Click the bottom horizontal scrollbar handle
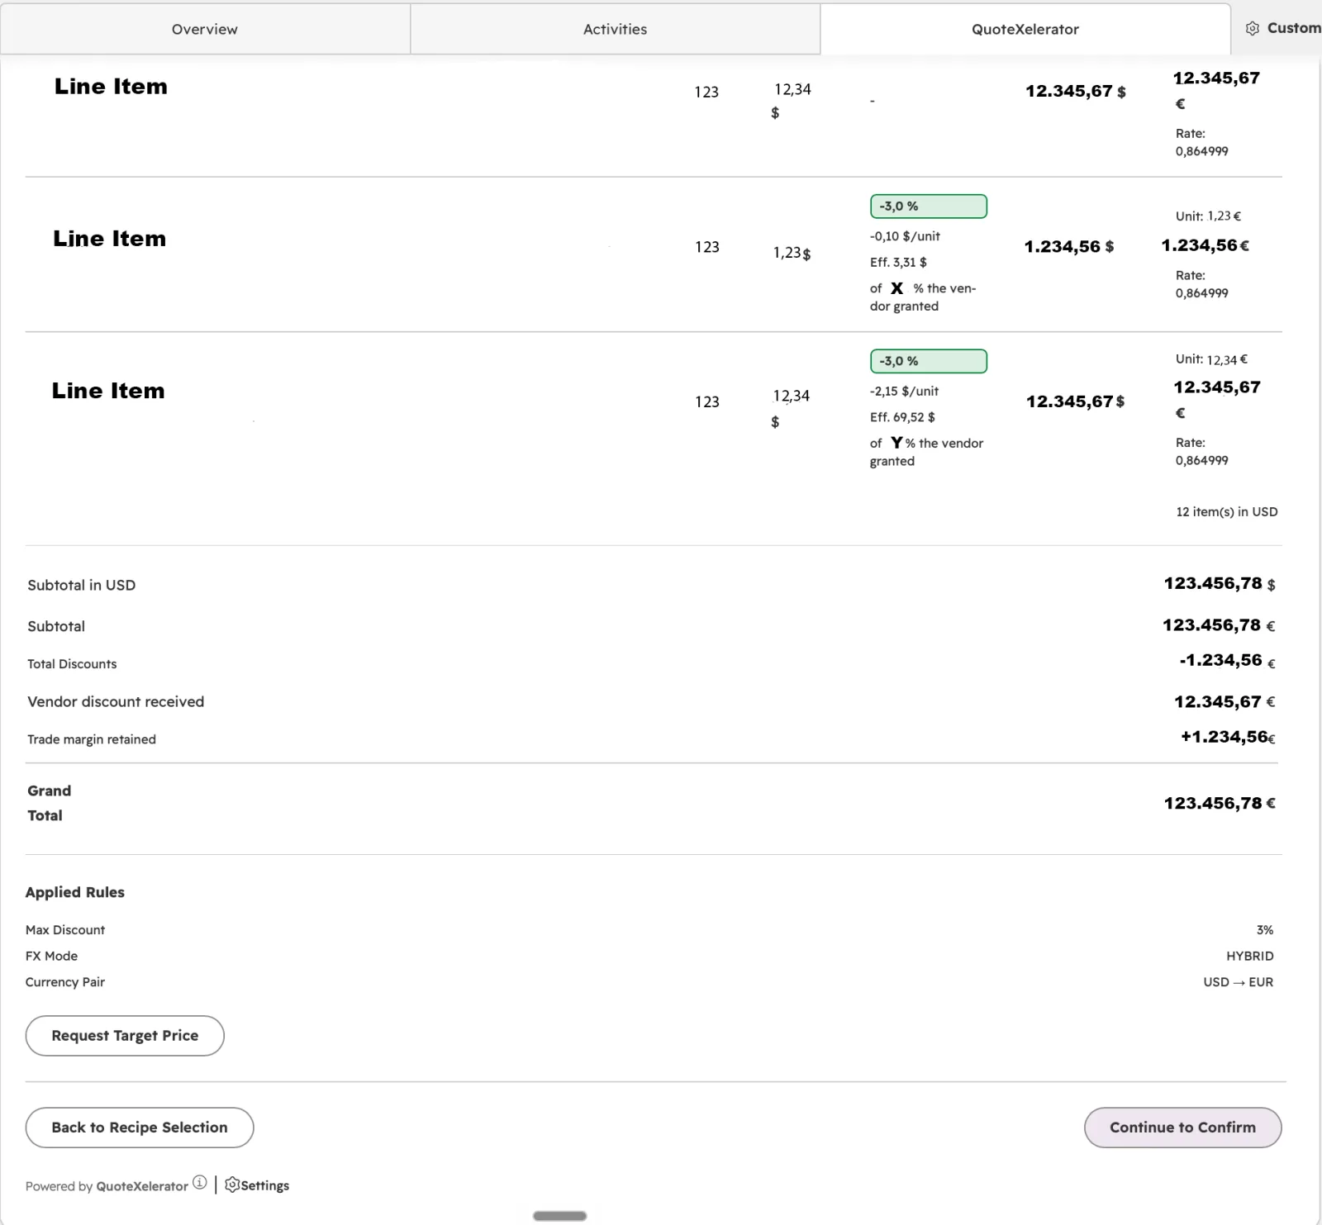The width and height of the screenshot is (1322, 1225). pos(559,1216)
